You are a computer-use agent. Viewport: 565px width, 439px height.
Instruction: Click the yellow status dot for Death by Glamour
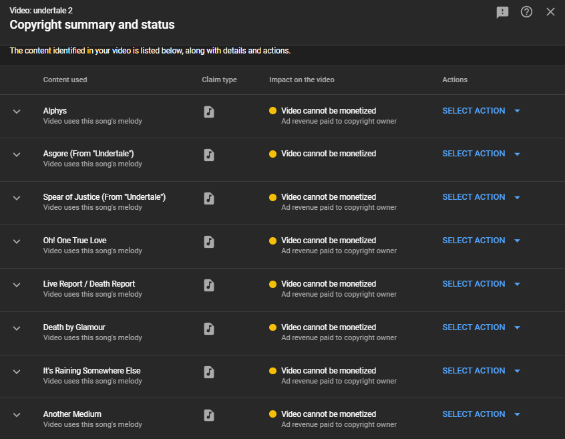272,327
